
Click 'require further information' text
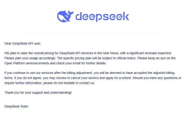(x=23, y=83)
